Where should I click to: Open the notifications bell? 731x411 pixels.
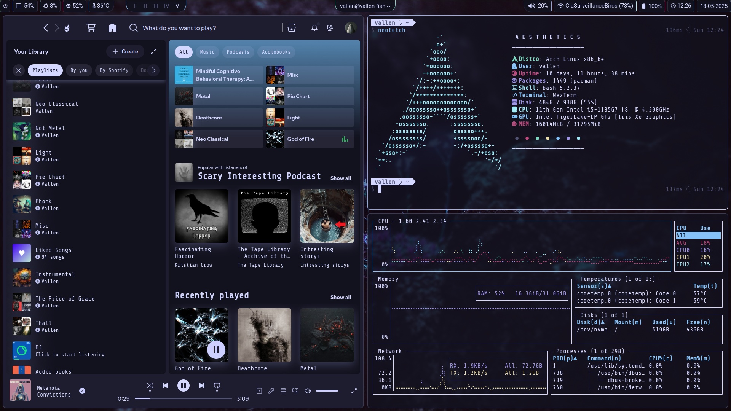[x=314, y=28]
